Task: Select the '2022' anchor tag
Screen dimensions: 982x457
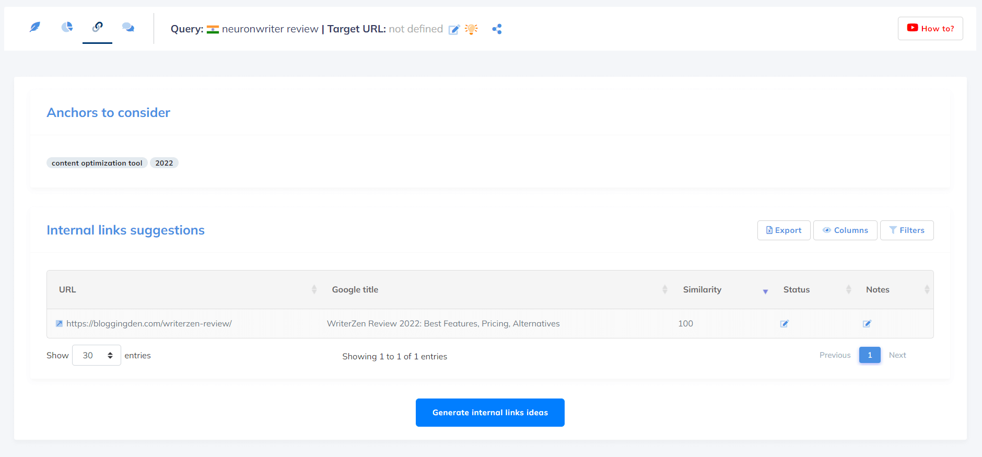Action: coord(164,163)
